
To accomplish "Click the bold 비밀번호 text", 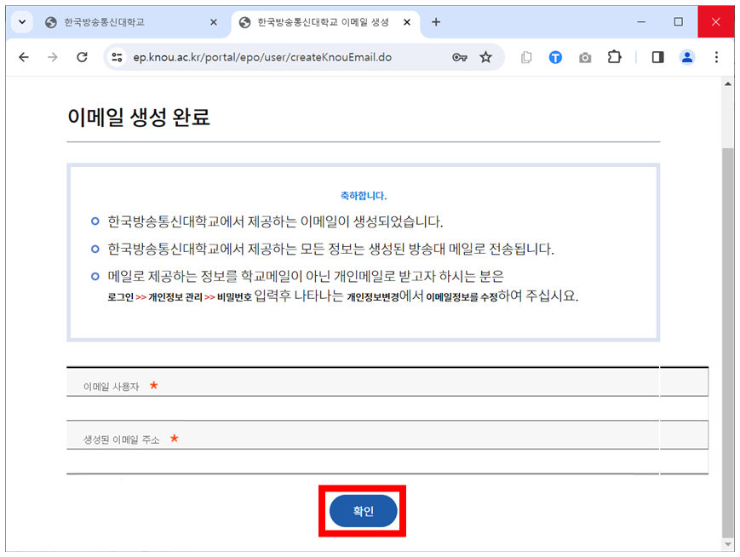I will coord(234,297).
